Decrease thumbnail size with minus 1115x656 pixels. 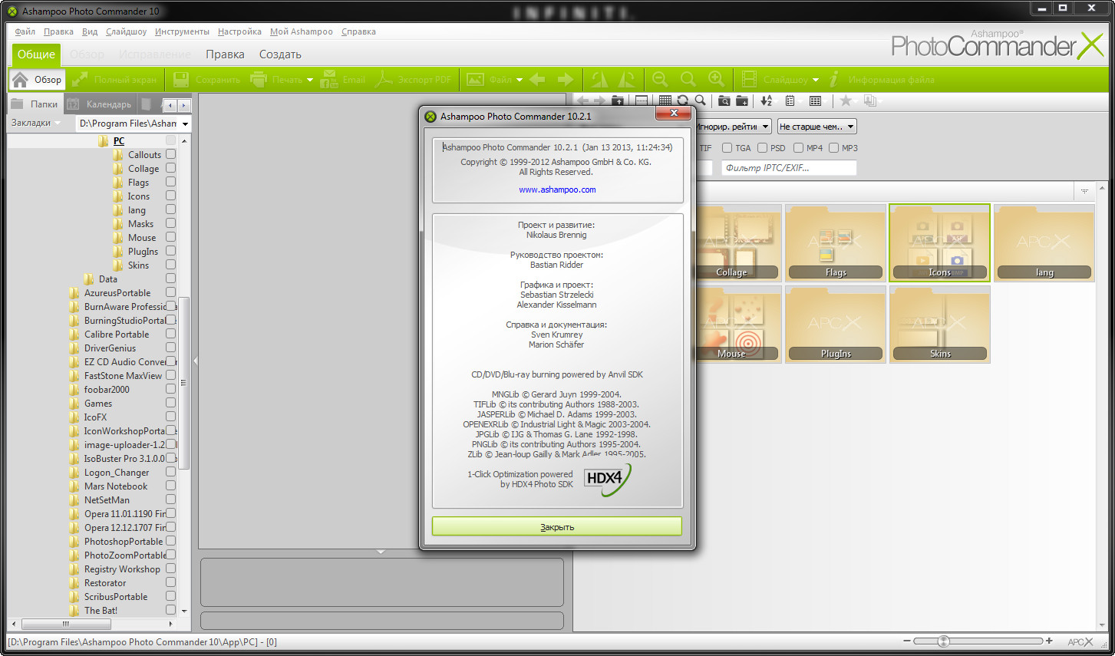click(907, 641)
